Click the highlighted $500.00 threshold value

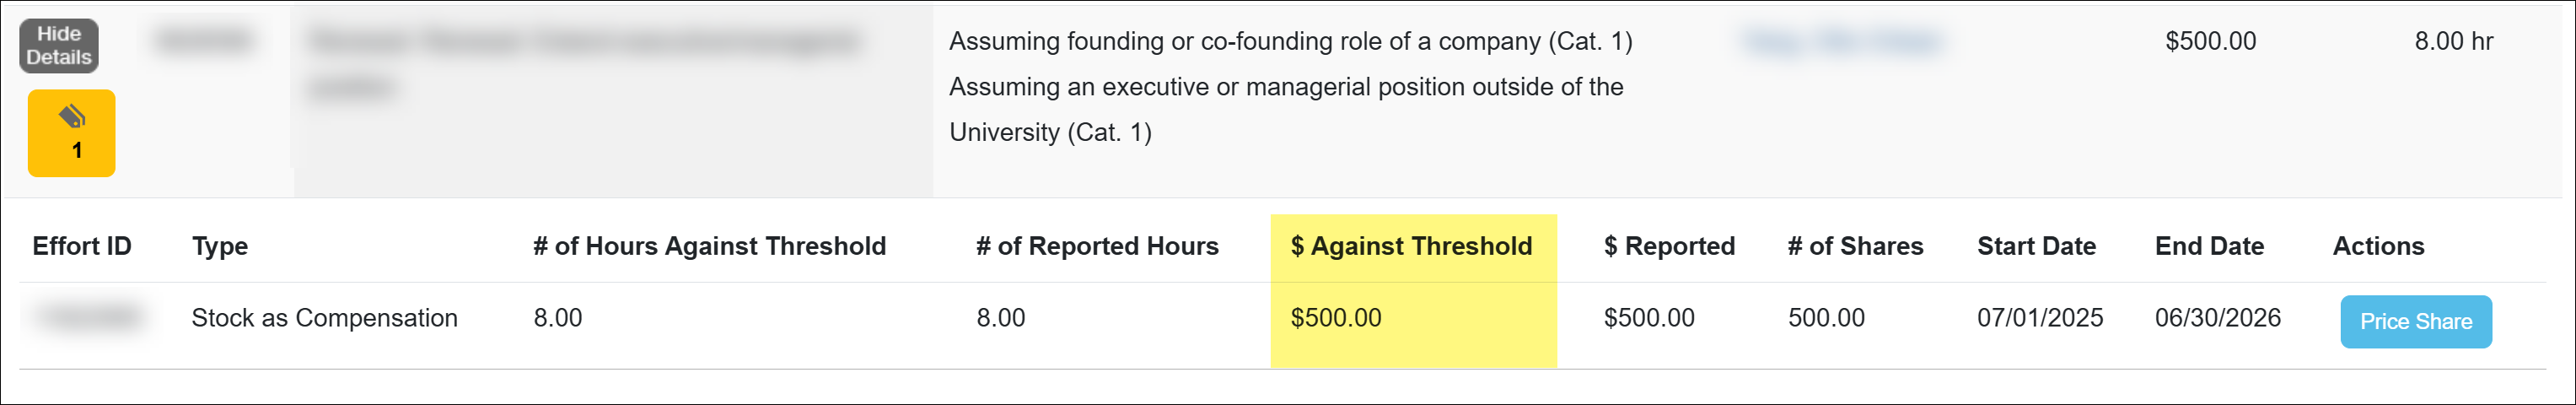click(1336, 318)
